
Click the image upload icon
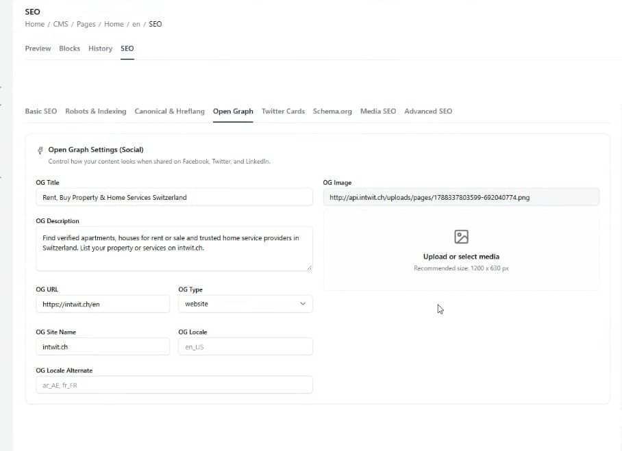[461, 237]
